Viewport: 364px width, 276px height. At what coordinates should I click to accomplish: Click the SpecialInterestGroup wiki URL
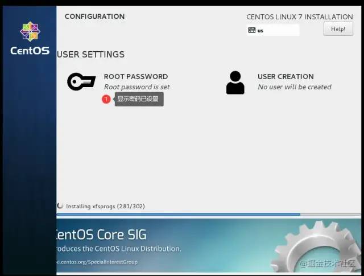coord(97,262)
